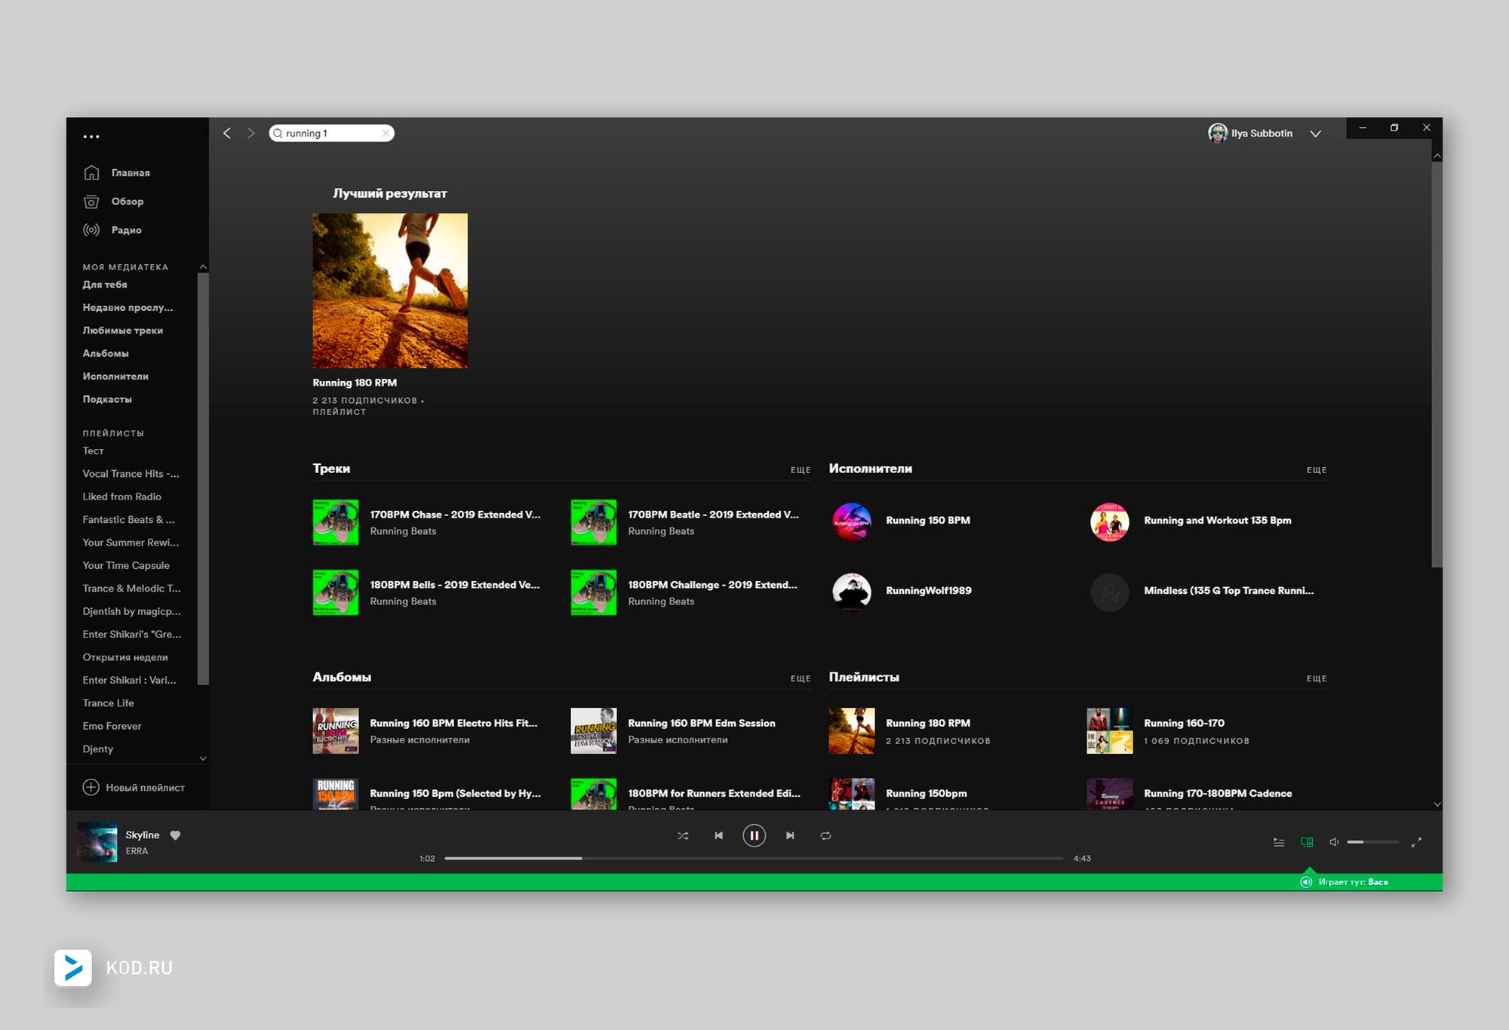Screen dimensions: 1509x1030
Task: Toggle like heart for Skyline
Action: click(x=176, y=835)
